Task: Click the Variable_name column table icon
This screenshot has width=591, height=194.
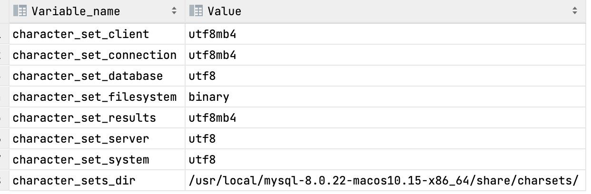Action: pyautogui.click(x=20, y=11)
